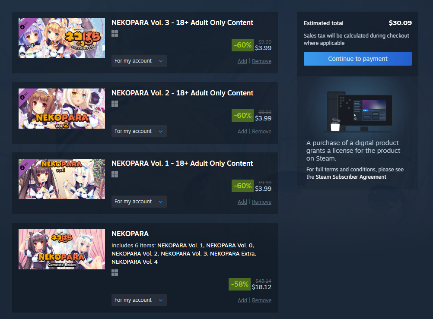Click Add link for NEKOPARA Vol. 1
The image size is (433, 319).
242,202
